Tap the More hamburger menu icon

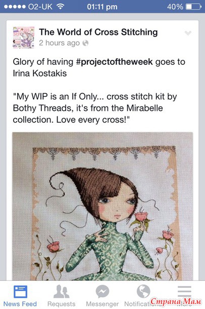pos(184,291)
